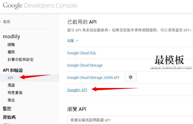Toggle sort arrow next to 名稱

click(x=77, y=41)
